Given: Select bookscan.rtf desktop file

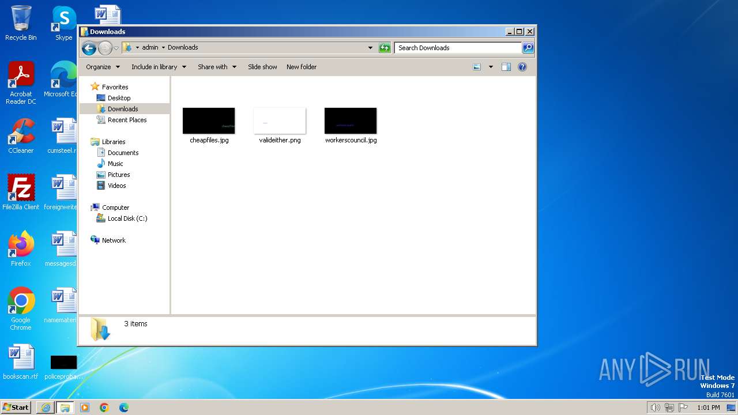Looking at the screenshot, I should click(21, 362).
